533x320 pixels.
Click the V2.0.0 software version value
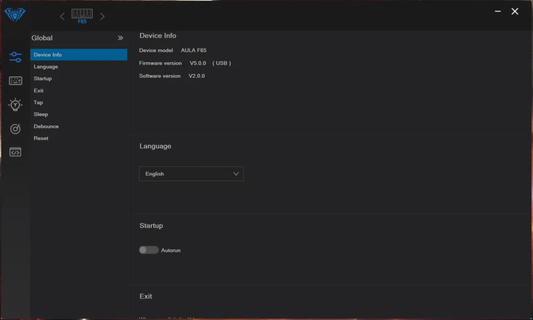point(197,76)
